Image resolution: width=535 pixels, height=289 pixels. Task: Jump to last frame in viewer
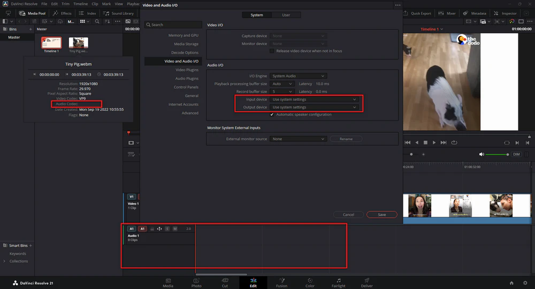444,142
